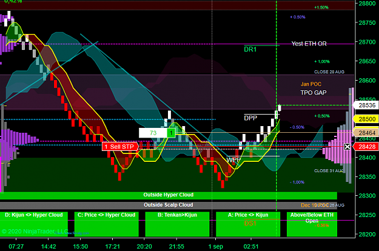Click the 'Yest ETH OR' label
This screenshot has width=379, height=251.
pyautogui.click(x=309, y=44)
